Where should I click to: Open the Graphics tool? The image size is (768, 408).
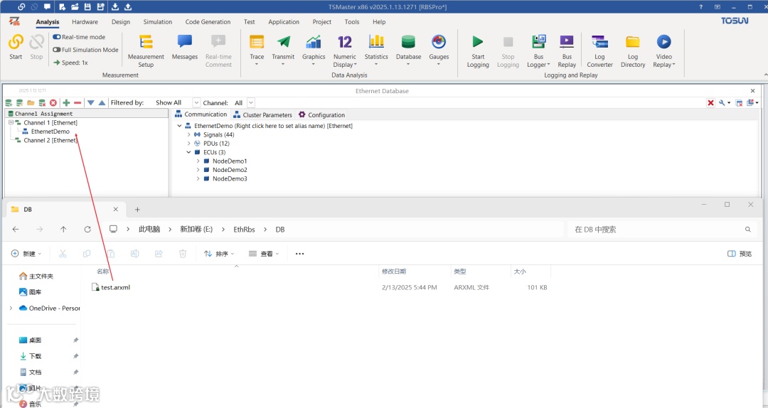coord(314,50)
